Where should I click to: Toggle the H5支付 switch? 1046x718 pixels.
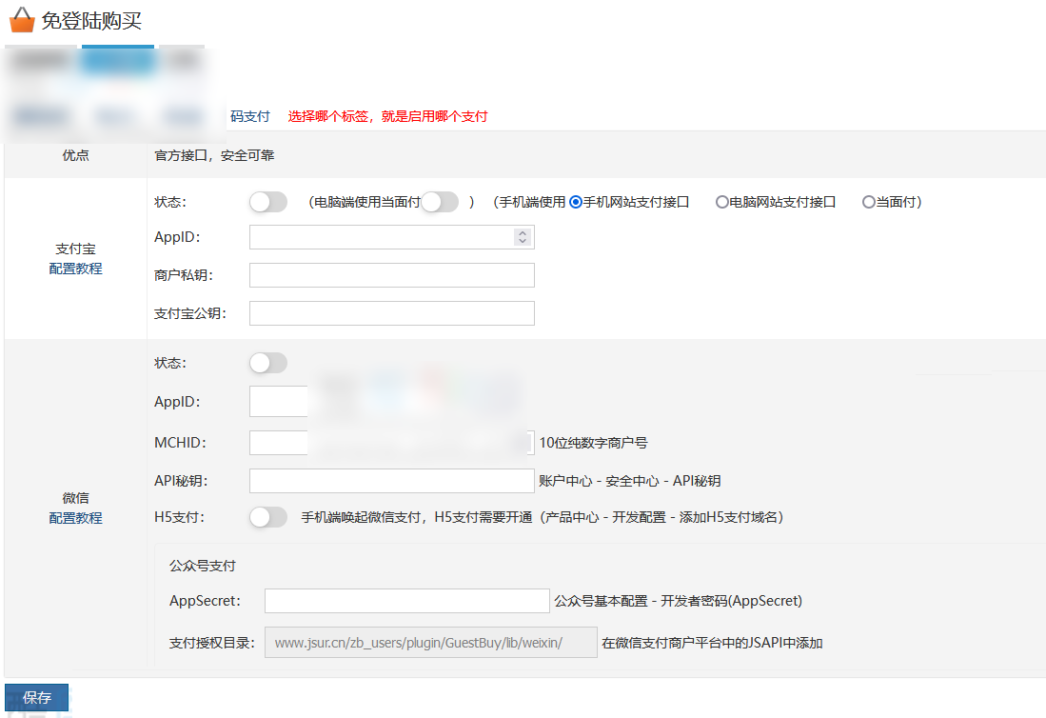click(x=267, y=517)
